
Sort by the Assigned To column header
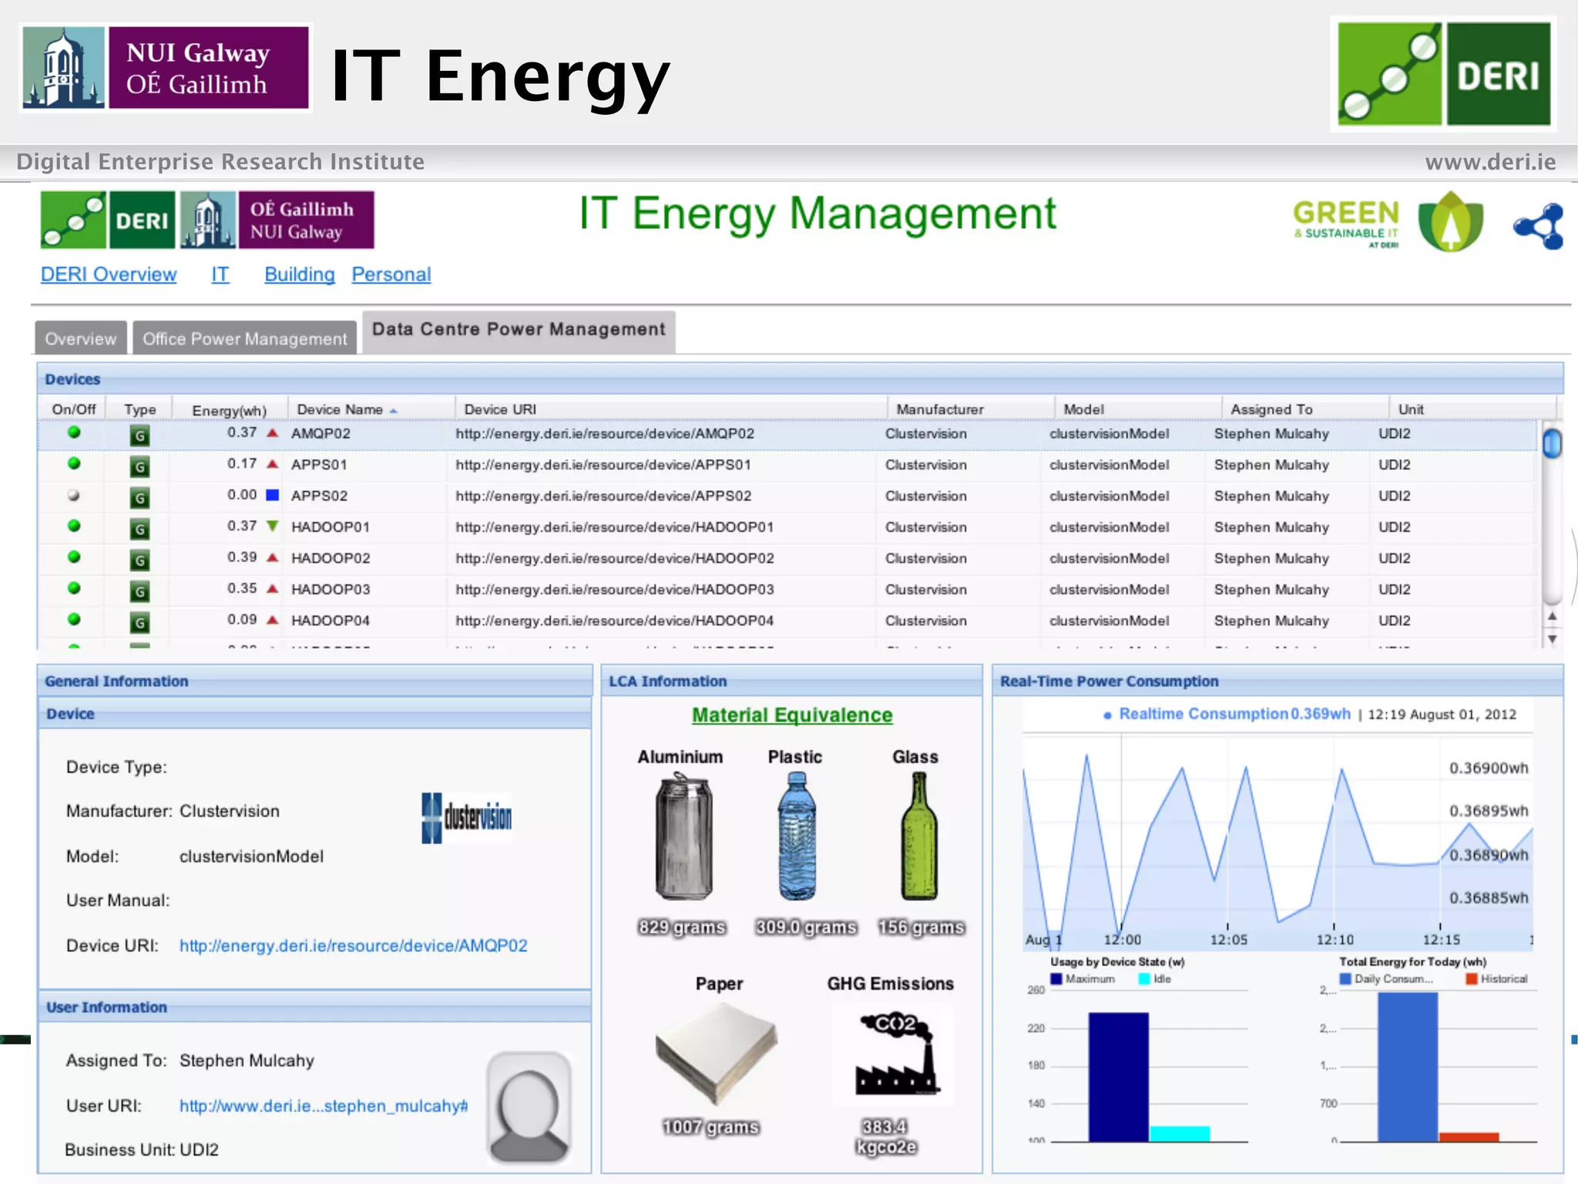1304,409
